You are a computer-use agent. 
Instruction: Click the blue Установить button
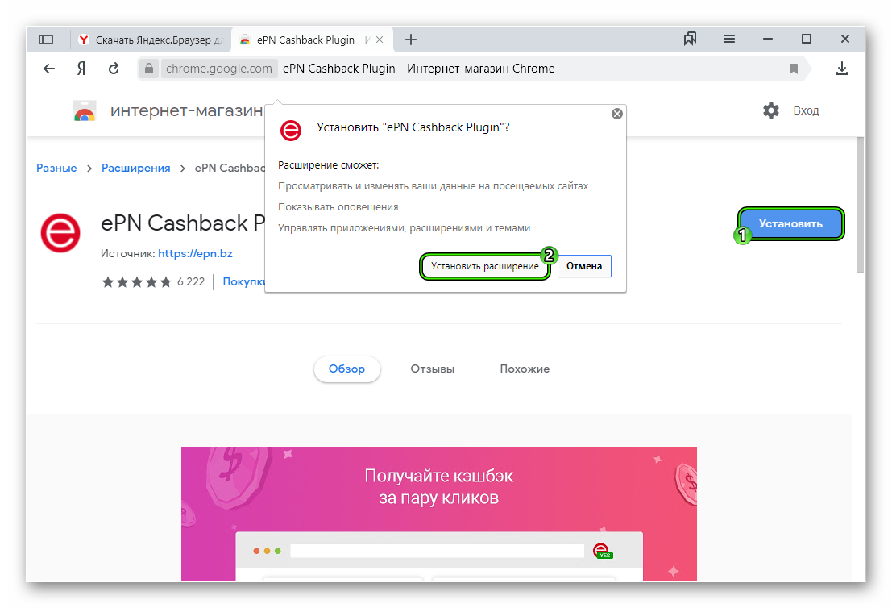[x=790, y=223]
